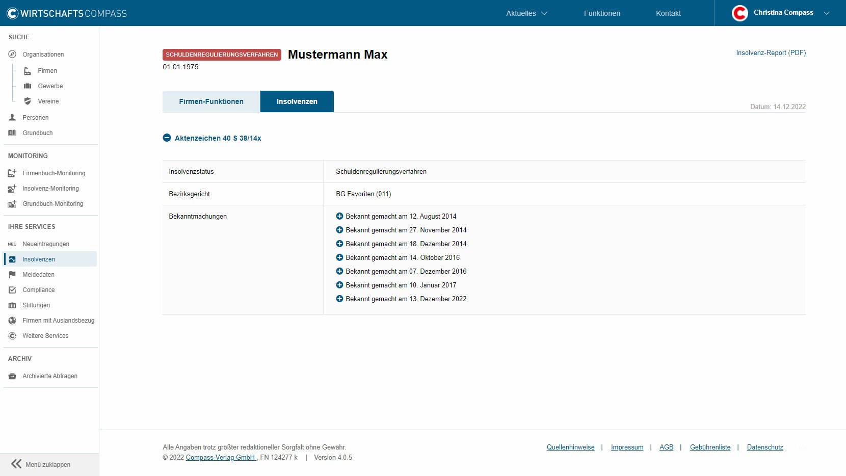Open Funktionen in top navigation
The height and width of the screenshot is (476, 846).
(602, 13)
